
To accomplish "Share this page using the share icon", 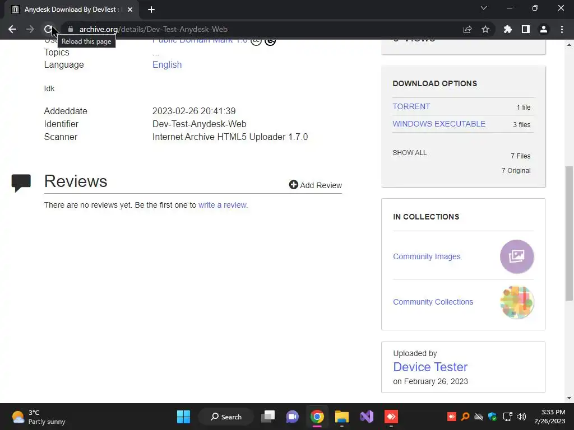I will pos(467,29).
